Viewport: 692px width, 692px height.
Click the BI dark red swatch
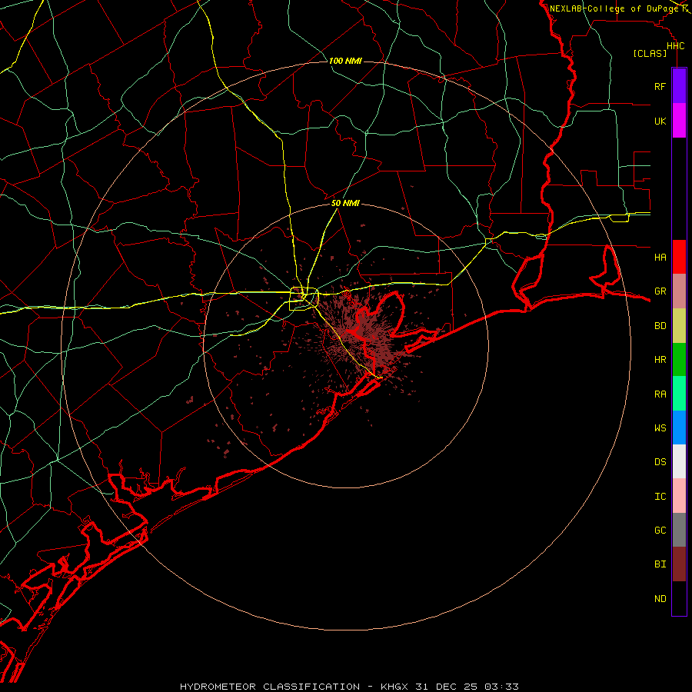click(679, 564)
